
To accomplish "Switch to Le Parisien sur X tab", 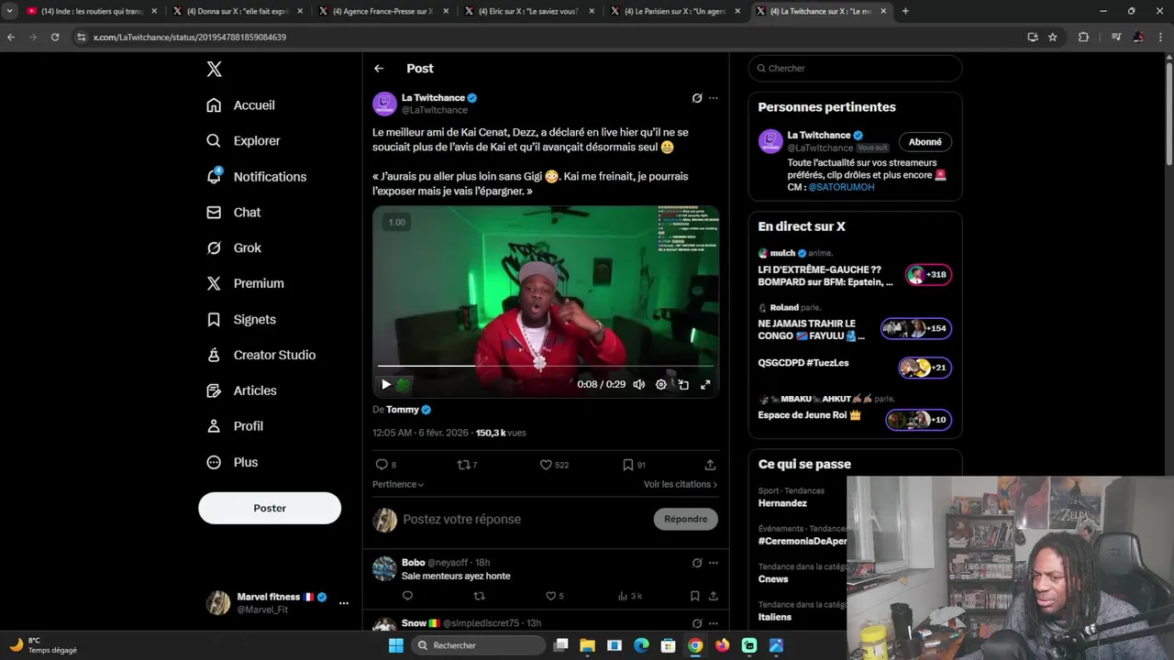I will click(675, 11).
